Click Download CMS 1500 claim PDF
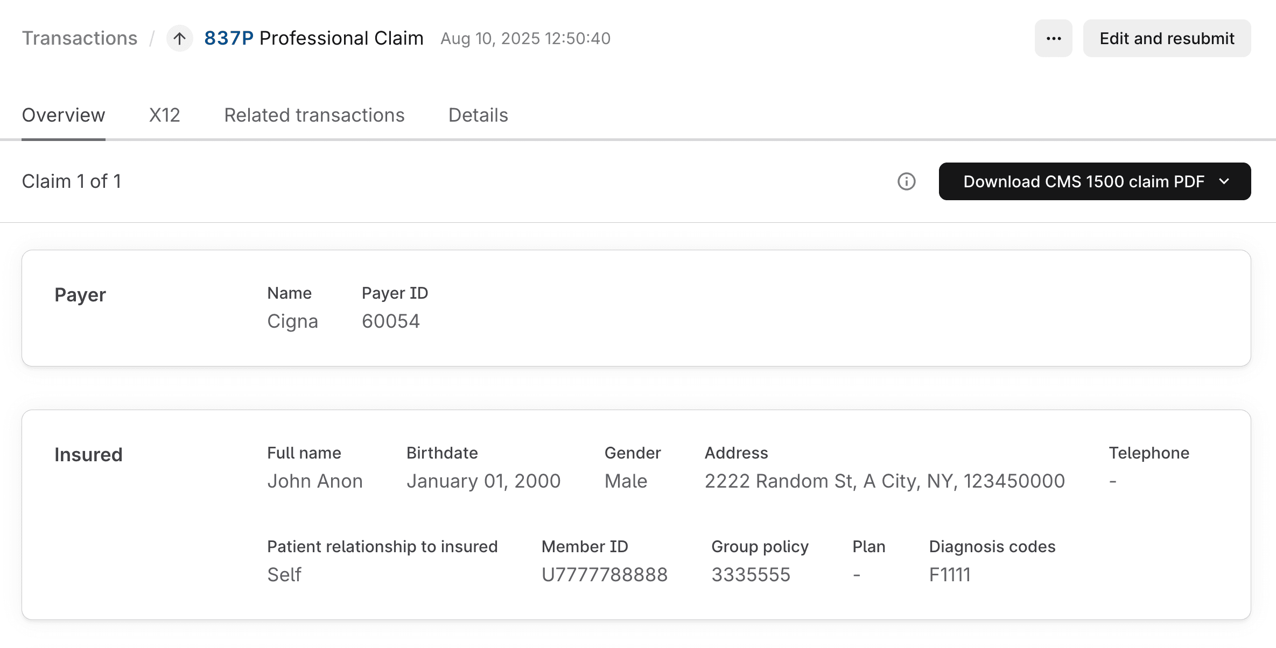 click(1083, 182)
